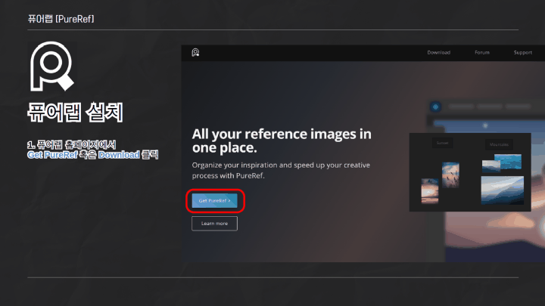
Task: Click the 'Organize your inspiration' description text
Action: [281, 170]
